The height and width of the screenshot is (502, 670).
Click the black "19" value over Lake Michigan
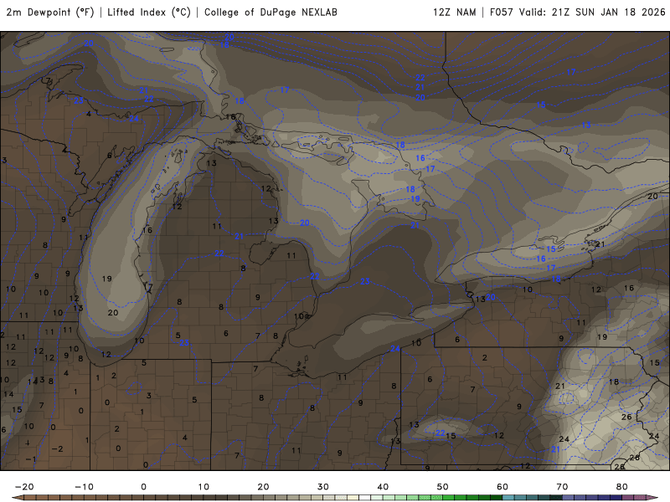click(x=107, y=279)
